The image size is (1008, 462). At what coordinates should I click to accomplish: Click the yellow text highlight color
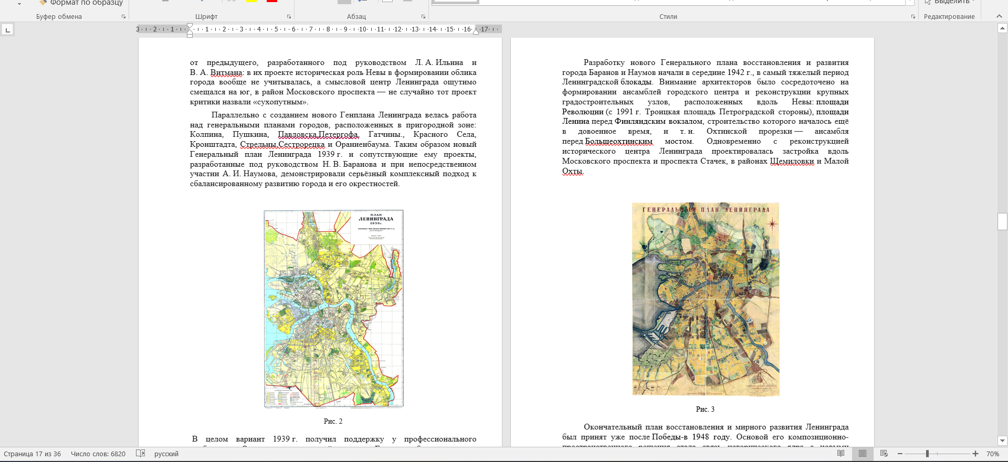pos(251,1)
